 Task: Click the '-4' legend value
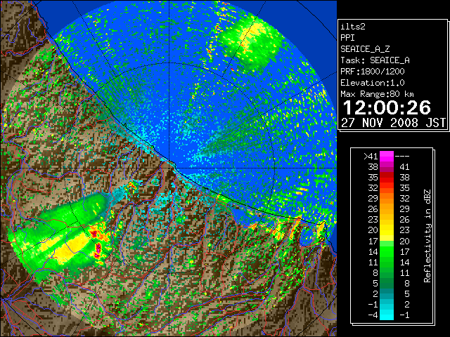(373, 315)
